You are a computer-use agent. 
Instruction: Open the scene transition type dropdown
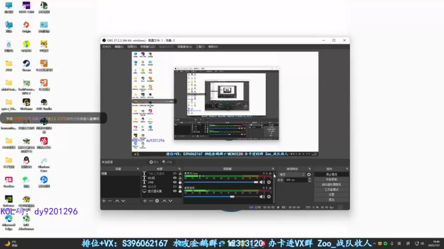291,174
